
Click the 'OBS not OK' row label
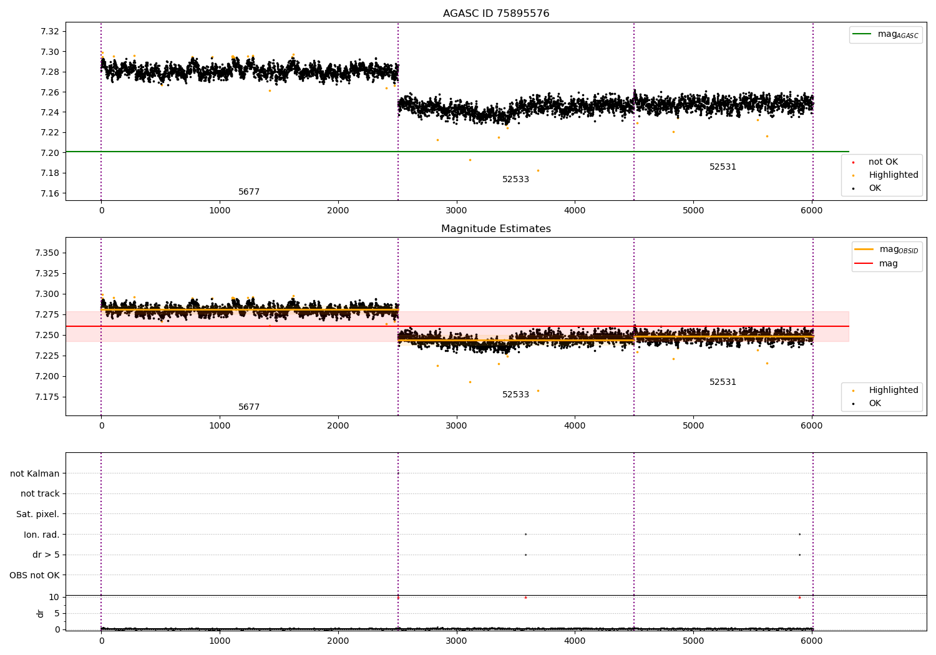coord(34,575)
